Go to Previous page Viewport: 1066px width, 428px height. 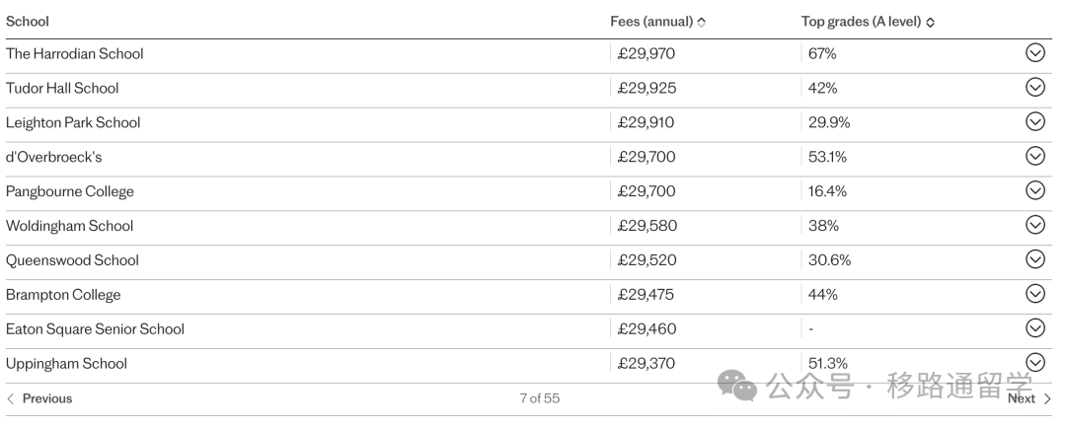pyautogui.click(x=39, y=398)
